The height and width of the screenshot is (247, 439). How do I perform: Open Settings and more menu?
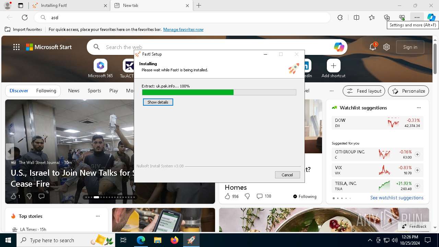[x=417, y=17]
